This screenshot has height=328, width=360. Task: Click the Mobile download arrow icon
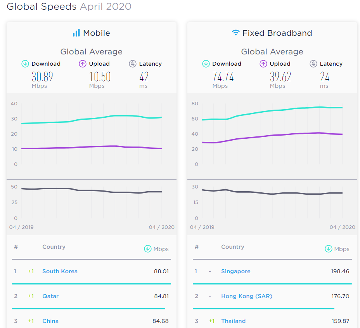point(25,64)
